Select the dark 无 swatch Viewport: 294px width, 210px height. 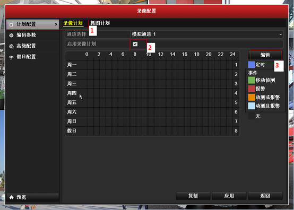[252, 116]
